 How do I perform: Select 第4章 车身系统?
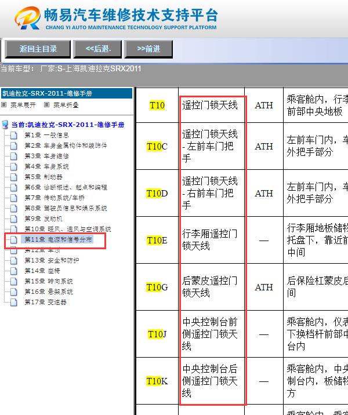[x=46, y=166]
